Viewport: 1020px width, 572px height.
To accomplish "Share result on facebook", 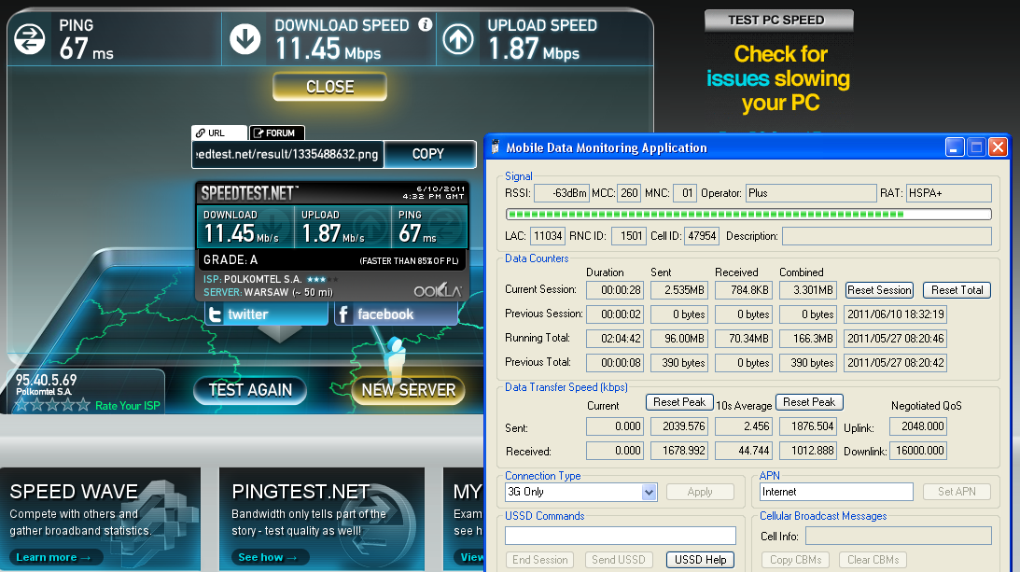I will coord(397,314).
